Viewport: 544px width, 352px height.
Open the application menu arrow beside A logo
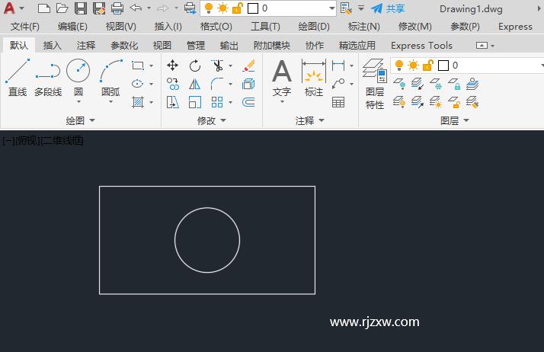coord(21,8)
